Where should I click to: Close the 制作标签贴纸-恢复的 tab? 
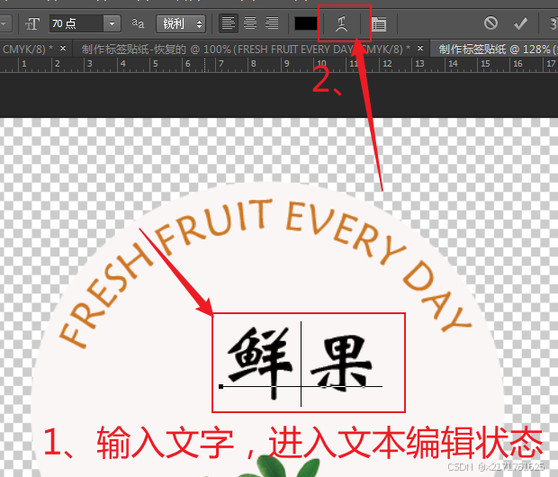(x=420, y=48)
